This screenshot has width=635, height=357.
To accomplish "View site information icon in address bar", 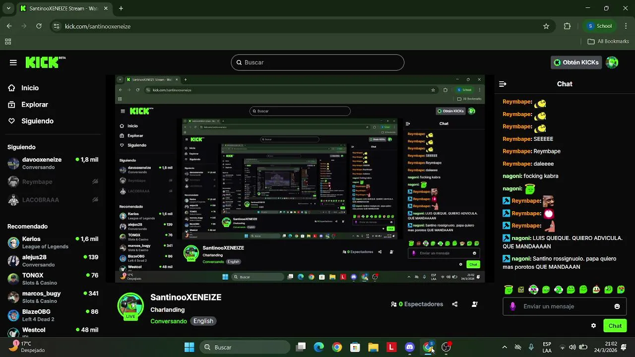I will click(x=57, y=26).
